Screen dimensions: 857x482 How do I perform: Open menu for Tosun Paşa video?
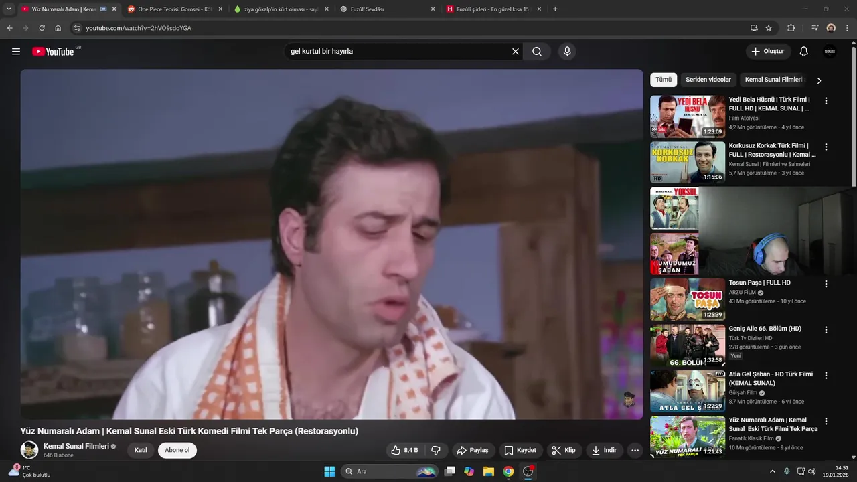point(826,284)
